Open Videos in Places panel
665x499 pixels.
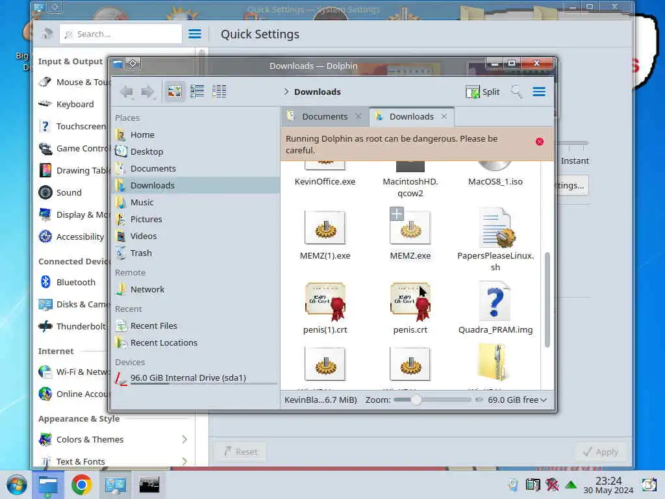(196, 236)
